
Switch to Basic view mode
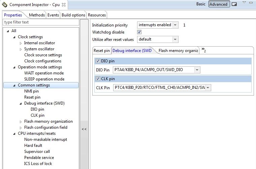(201, 4)
